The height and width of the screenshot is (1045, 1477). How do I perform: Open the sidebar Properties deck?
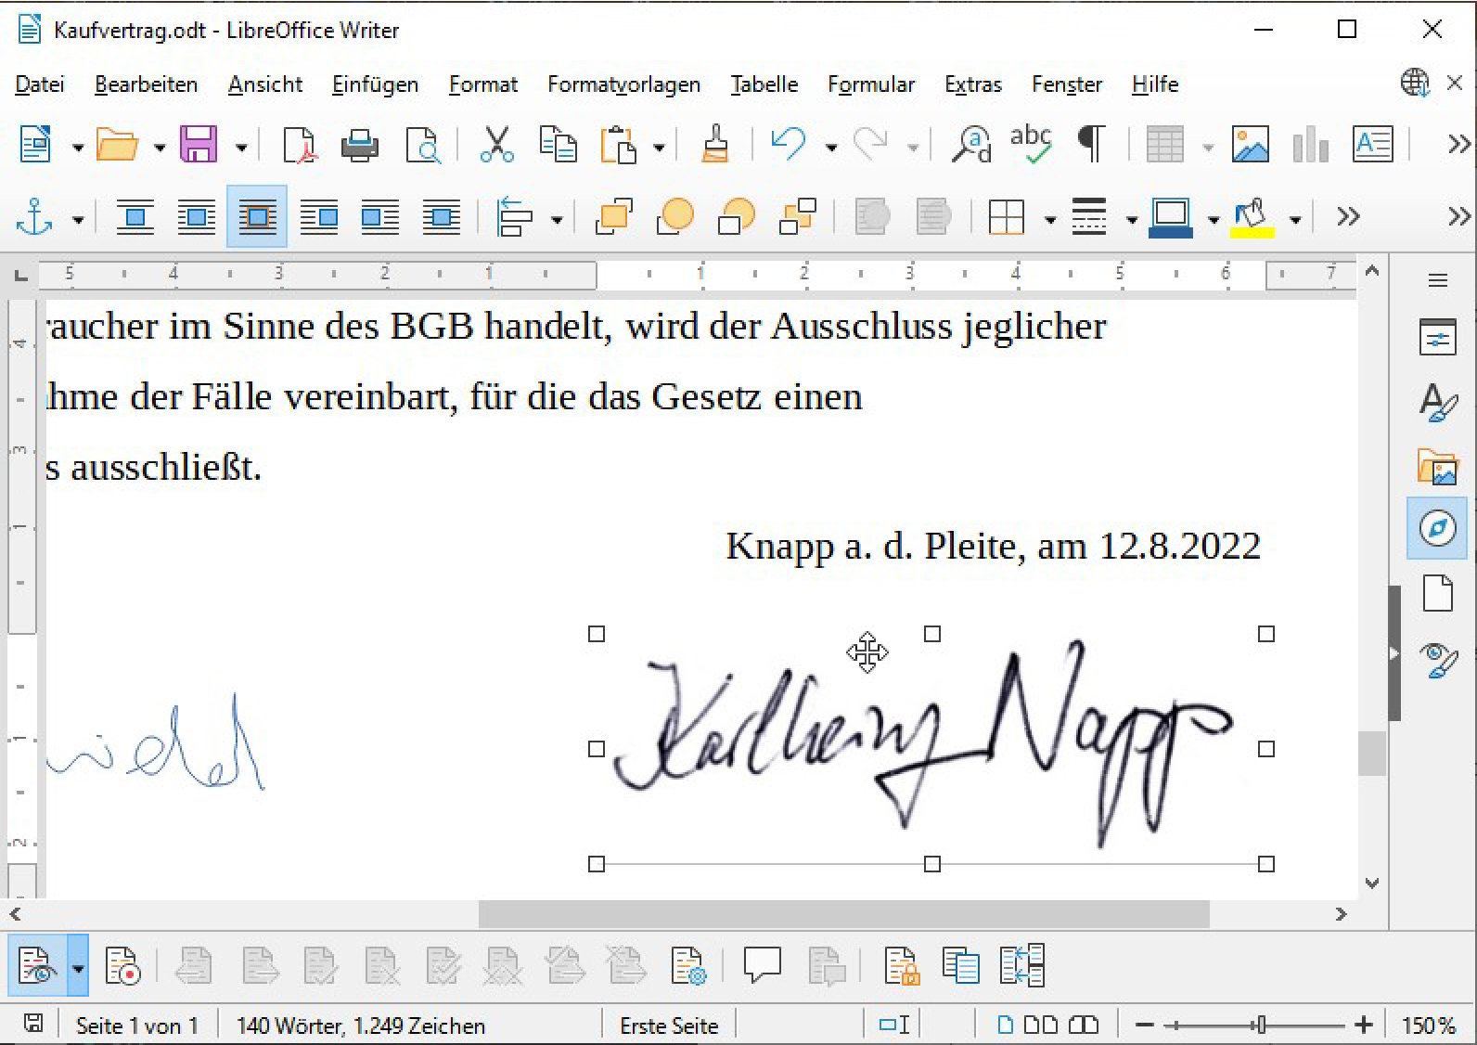pos(1438,338)
